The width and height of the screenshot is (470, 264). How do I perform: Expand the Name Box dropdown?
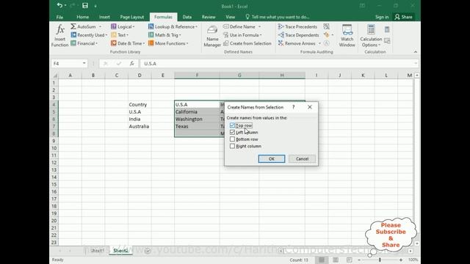[84, 63]
